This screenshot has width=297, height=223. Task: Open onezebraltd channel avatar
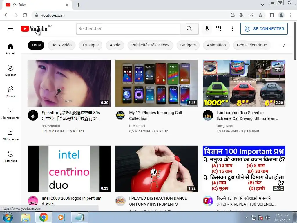[x=33, y=115]
